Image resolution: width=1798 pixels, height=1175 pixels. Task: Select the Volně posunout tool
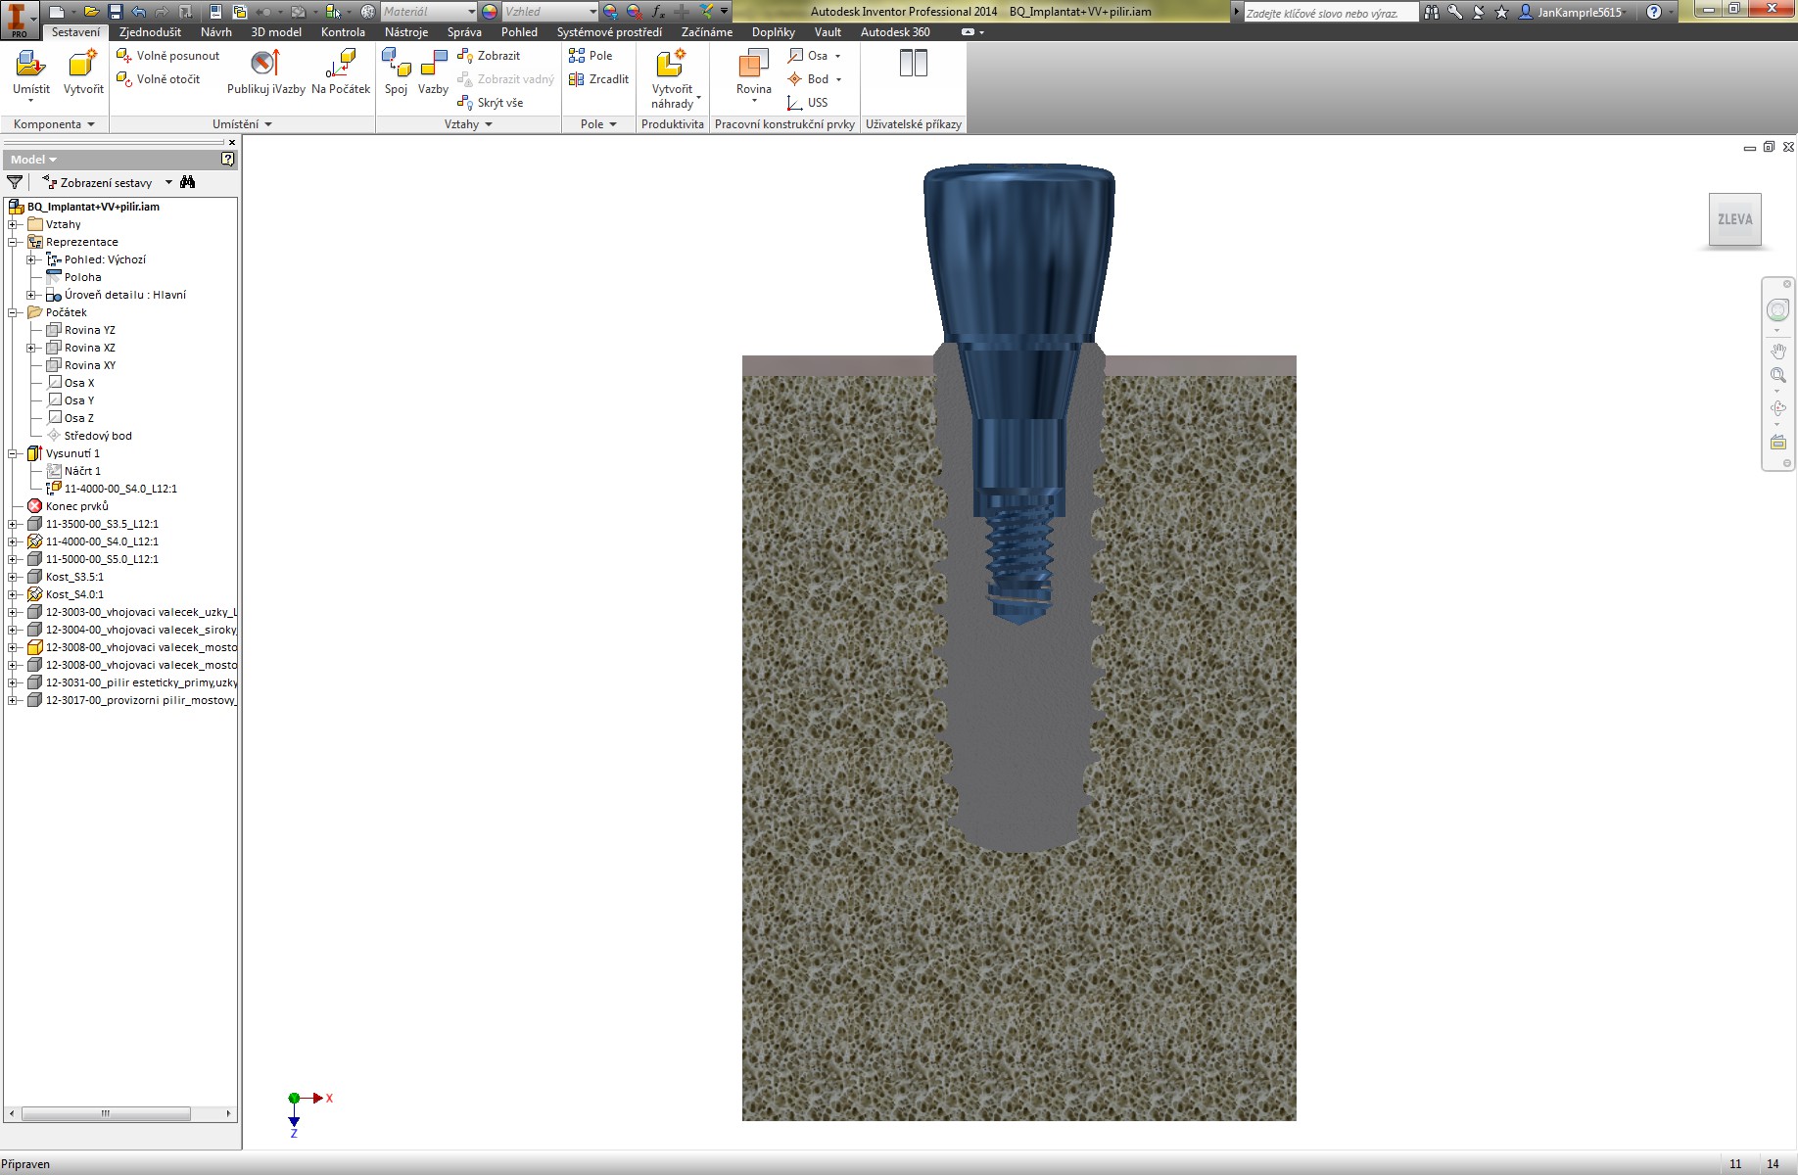[x=167, y=56]
